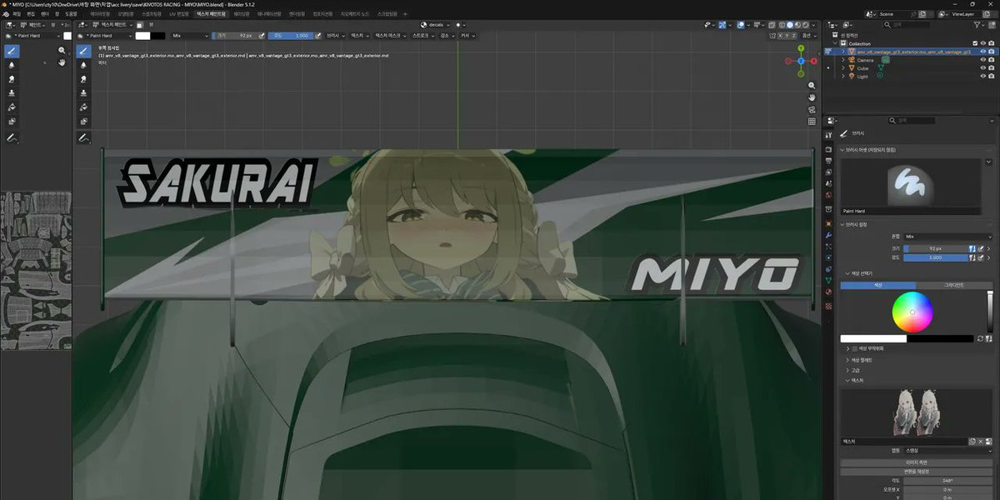This screenshot has height=500, width=1000.
Task: Select the Mask tool in 3D viewport toolbar
Action: click(x=84, y=122)
